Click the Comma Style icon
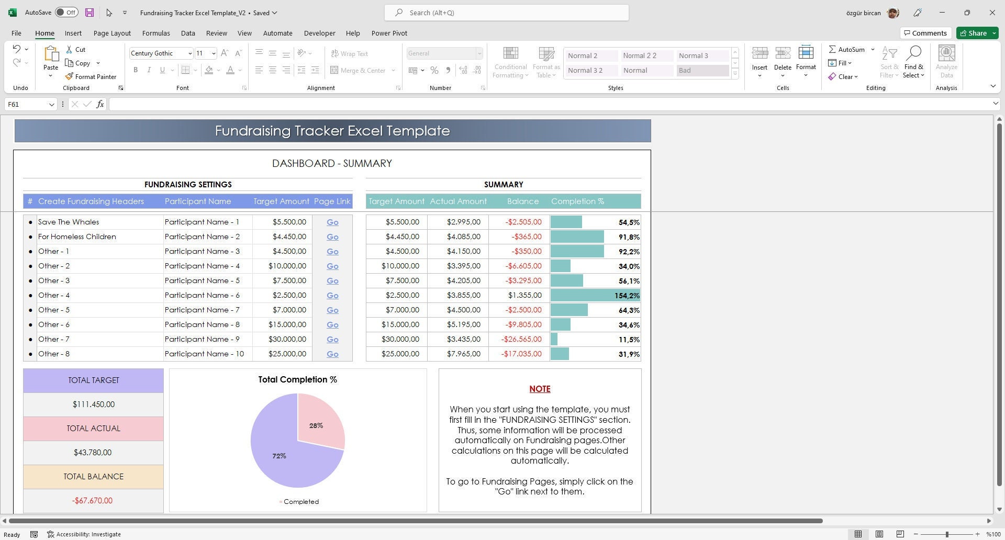1005x540 pixels. click(x=448, y=70)
